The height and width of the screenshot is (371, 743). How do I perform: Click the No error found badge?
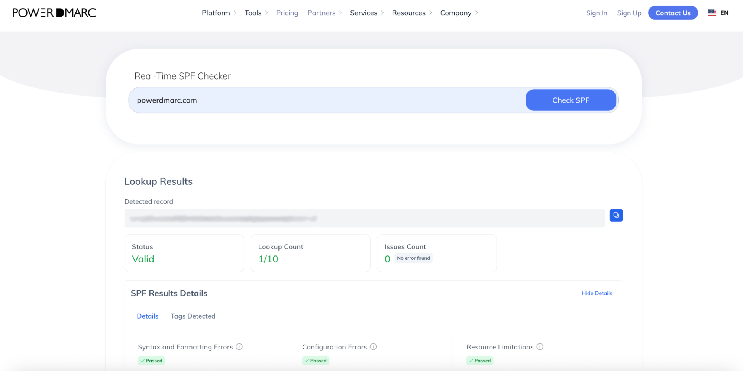(413, 258)
